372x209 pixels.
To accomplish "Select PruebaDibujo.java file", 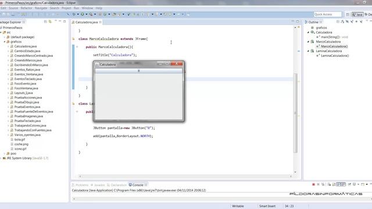I will tap(27, 102).
